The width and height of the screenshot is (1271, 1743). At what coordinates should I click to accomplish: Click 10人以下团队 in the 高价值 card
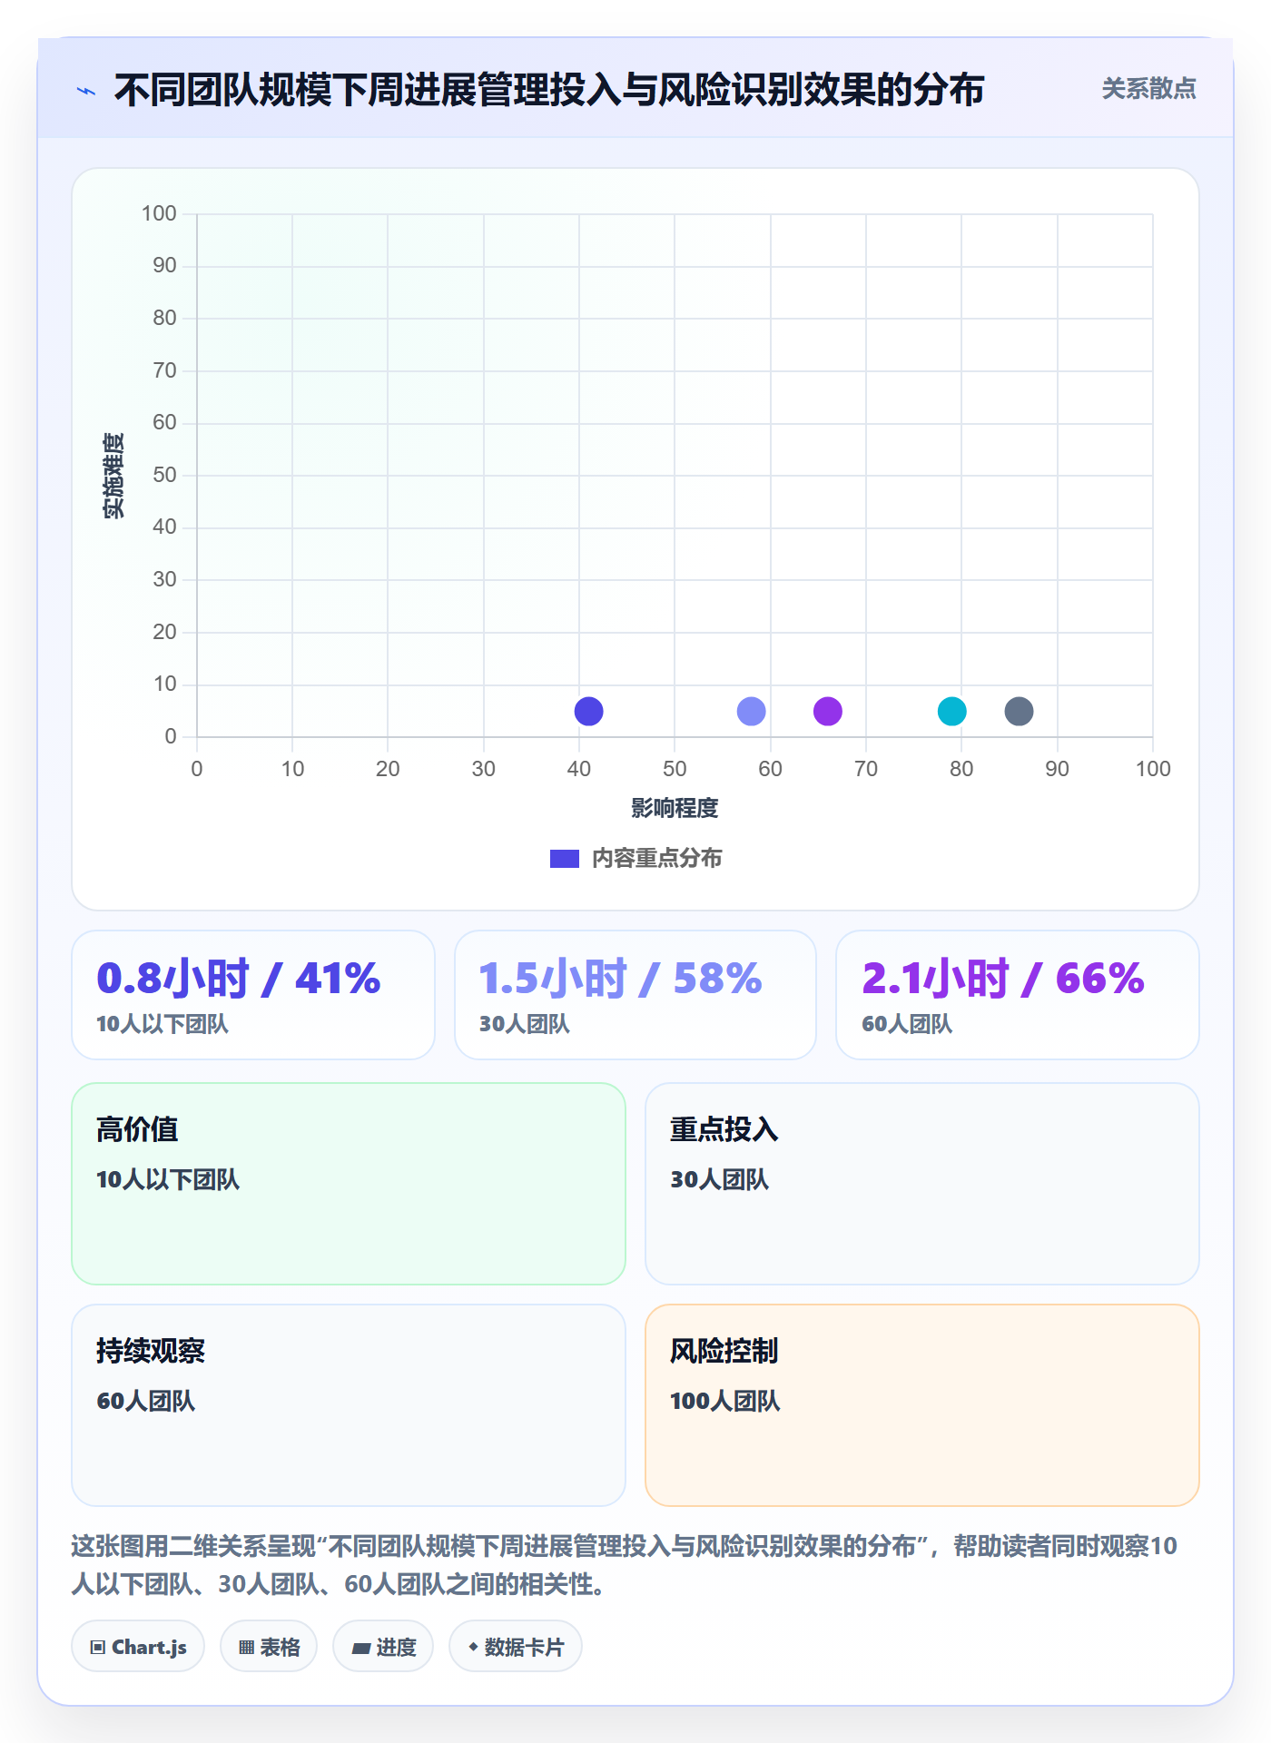coord(168,1179)
